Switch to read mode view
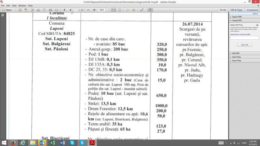This screenshot has height=146, width=260. pos(142,10)
